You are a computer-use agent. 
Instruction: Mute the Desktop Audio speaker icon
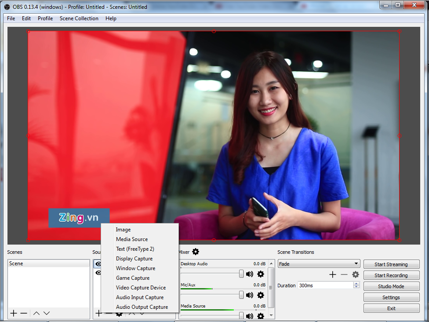[x=250, y=274]
